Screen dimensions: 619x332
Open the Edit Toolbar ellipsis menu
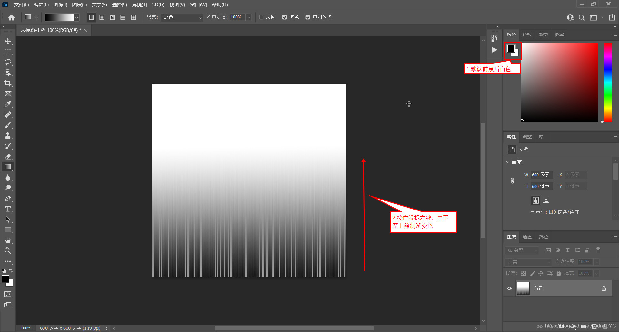(x=8, y=261)
